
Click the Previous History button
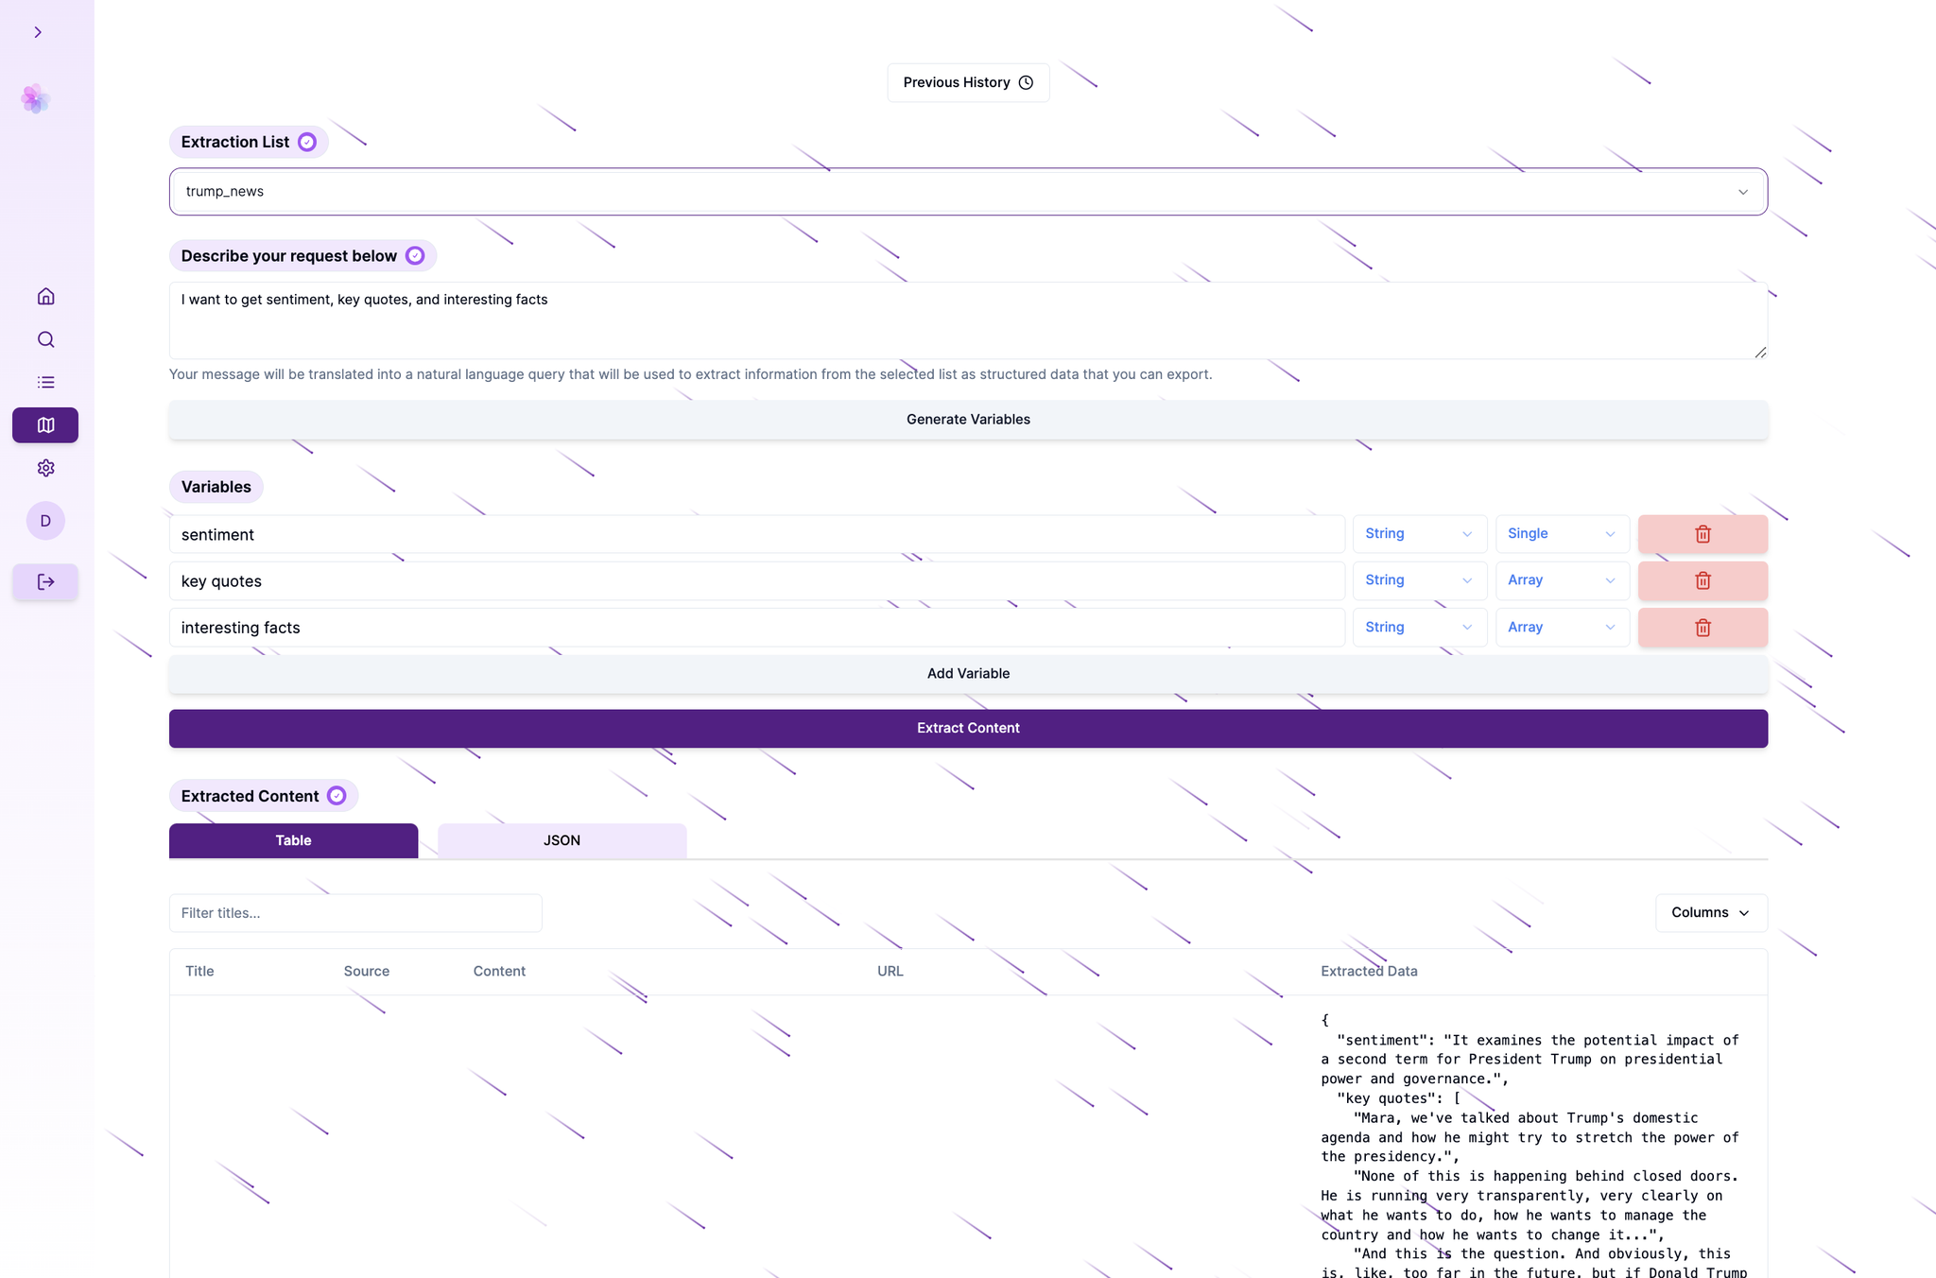point(968,81)
